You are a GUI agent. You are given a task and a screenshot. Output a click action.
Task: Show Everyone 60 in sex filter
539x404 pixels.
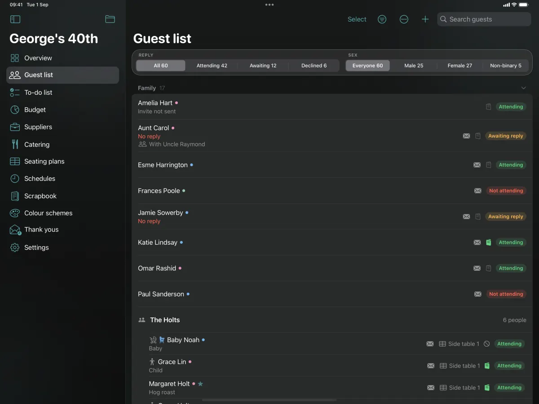pyautogui.click(x=368, y=66)
